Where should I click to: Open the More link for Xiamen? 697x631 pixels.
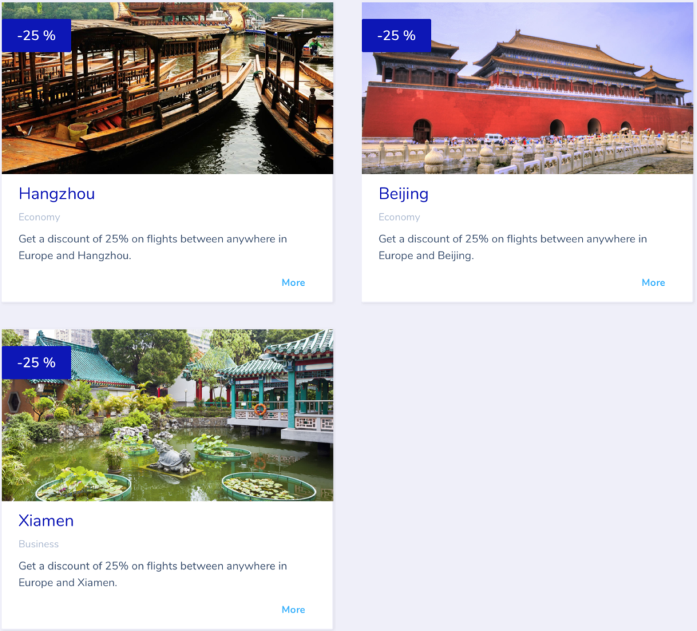pos(293,609)
